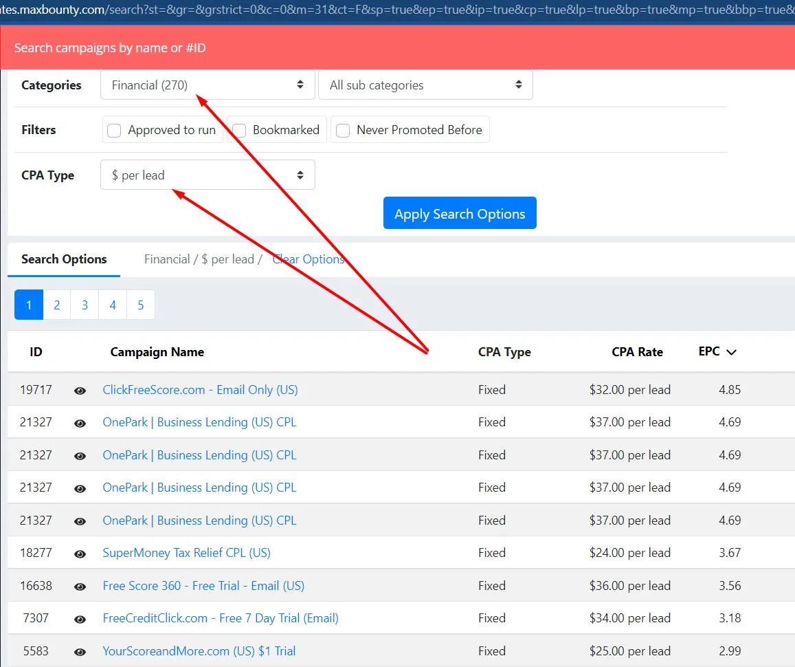Open SuperMoney Tax Relief CPL (US) campaign
This screenshot has height=667, width=795.
pos(187,553)
